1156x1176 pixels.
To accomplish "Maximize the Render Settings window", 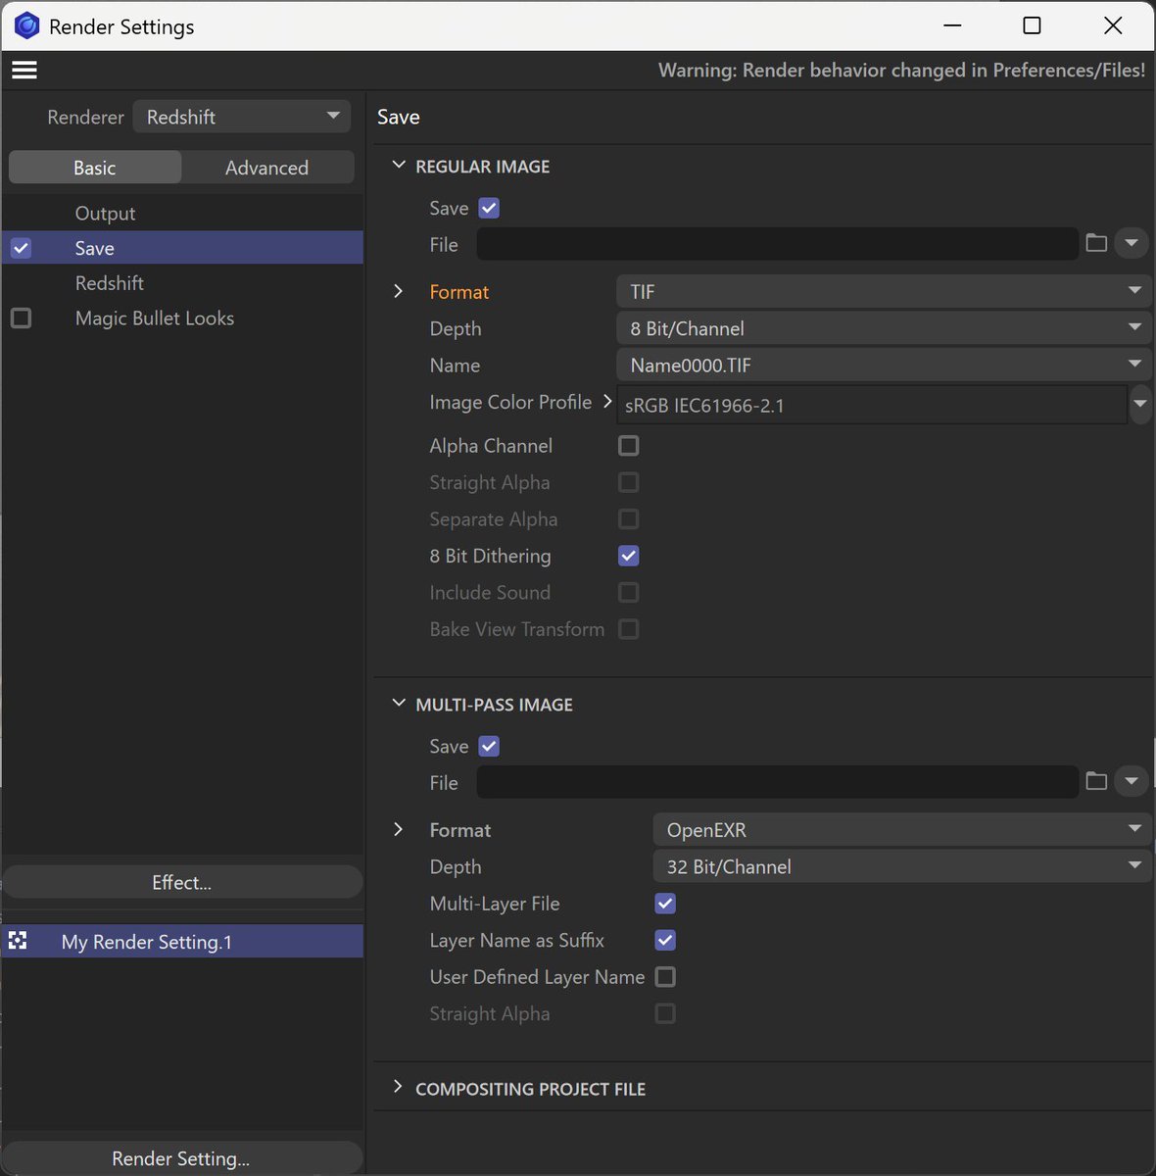I will 1032,25.
